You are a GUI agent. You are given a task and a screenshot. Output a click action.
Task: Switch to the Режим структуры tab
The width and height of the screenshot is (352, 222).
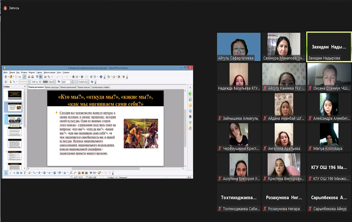pyautogui.click(x=52, y=87)
